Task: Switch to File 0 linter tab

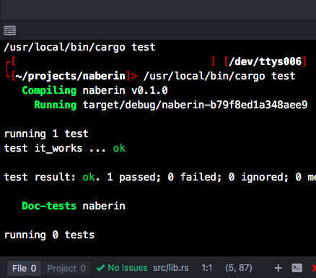Action: tap(24, 268)
